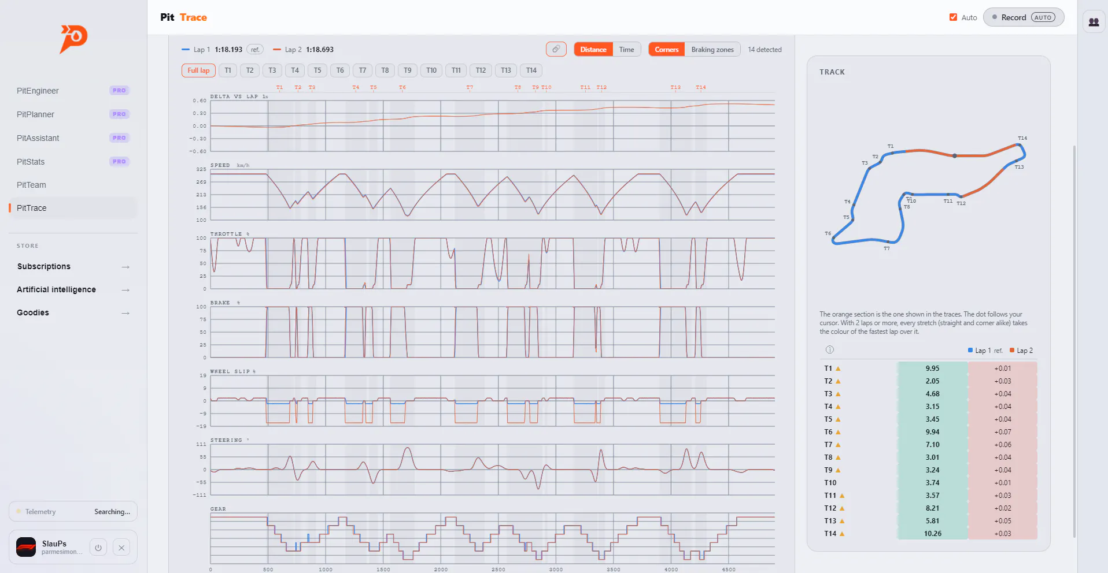Click the ref. badge for Lap 1

pos(255,49)
